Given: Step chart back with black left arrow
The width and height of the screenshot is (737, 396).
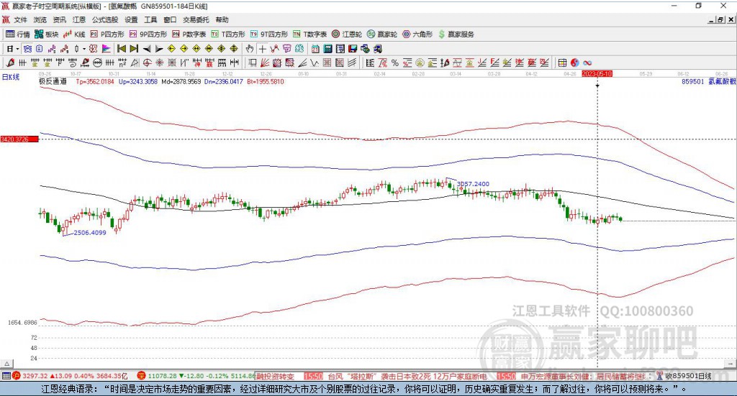Looking at the screenshot, I should [x=147, y=49].
